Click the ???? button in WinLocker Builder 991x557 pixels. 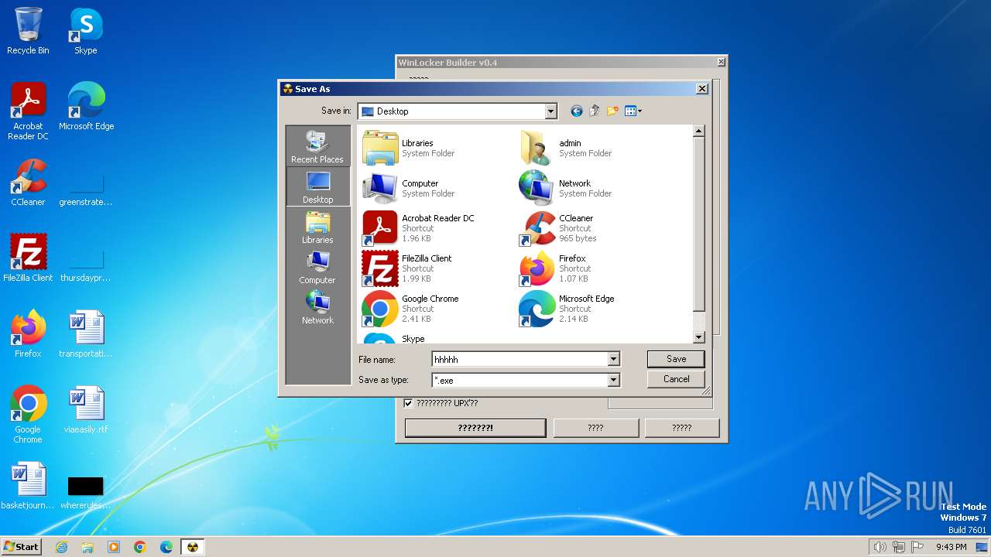[595, 428]
